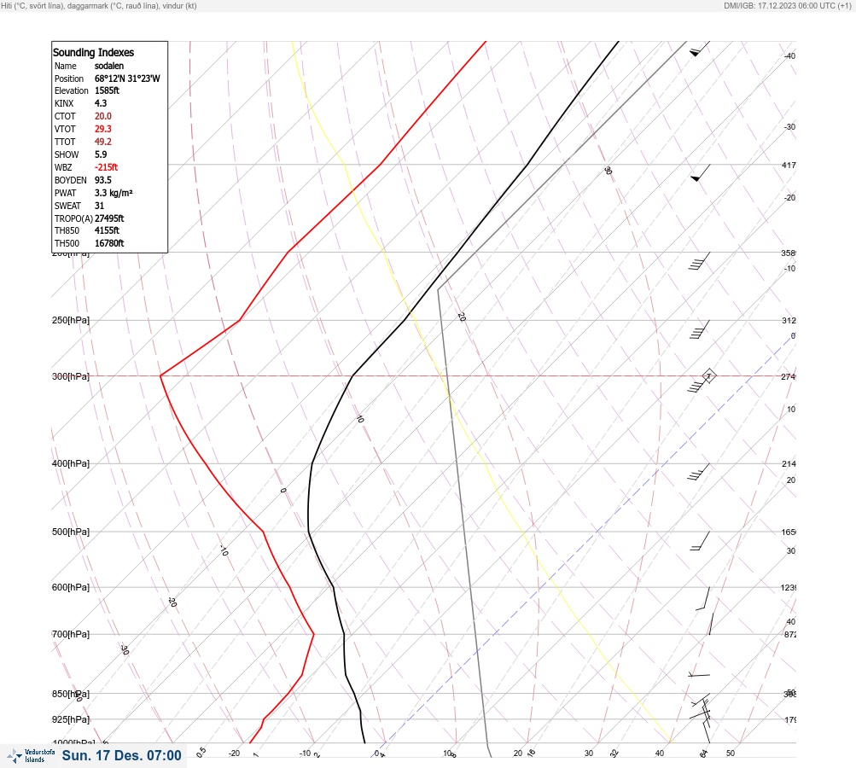
Task: Click the 250[hPa] pressure label
Action: [x=71, y=320]
